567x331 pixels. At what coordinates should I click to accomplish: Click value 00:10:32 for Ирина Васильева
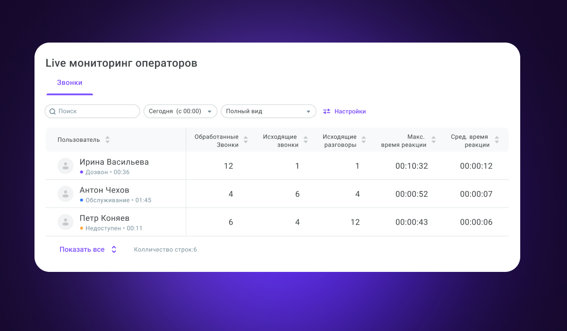click(x=412, y=166)
